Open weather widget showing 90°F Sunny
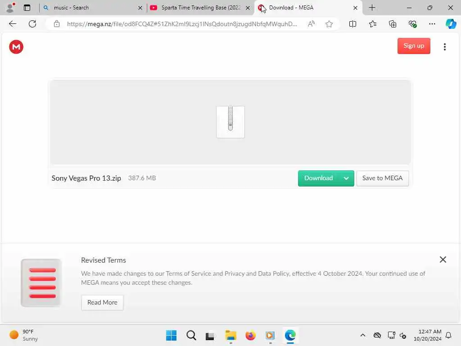The width and height of the screenshot is (461, 346). pyautogui.click(x=23, y=335)
